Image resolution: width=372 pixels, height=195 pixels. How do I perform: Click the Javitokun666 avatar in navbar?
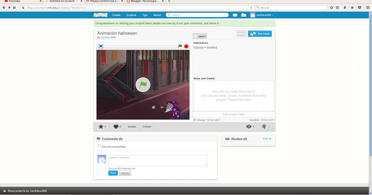point(253,15)
